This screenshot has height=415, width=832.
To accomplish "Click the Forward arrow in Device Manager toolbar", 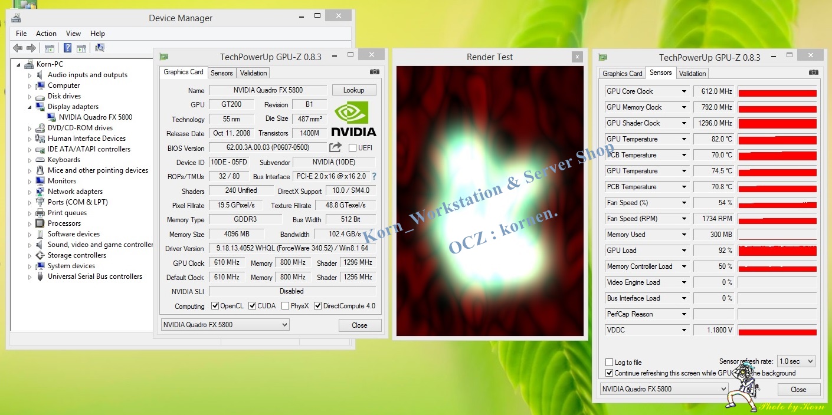I will (x=31, y=48).
